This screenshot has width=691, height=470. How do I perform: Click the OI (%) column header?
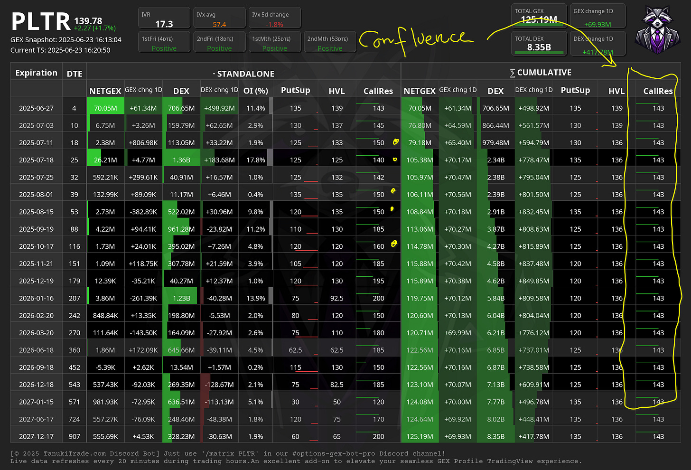coord(256,91)
